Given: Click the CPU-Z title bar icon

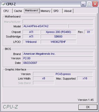Looking at the screenshot, I should coord(4,4).
